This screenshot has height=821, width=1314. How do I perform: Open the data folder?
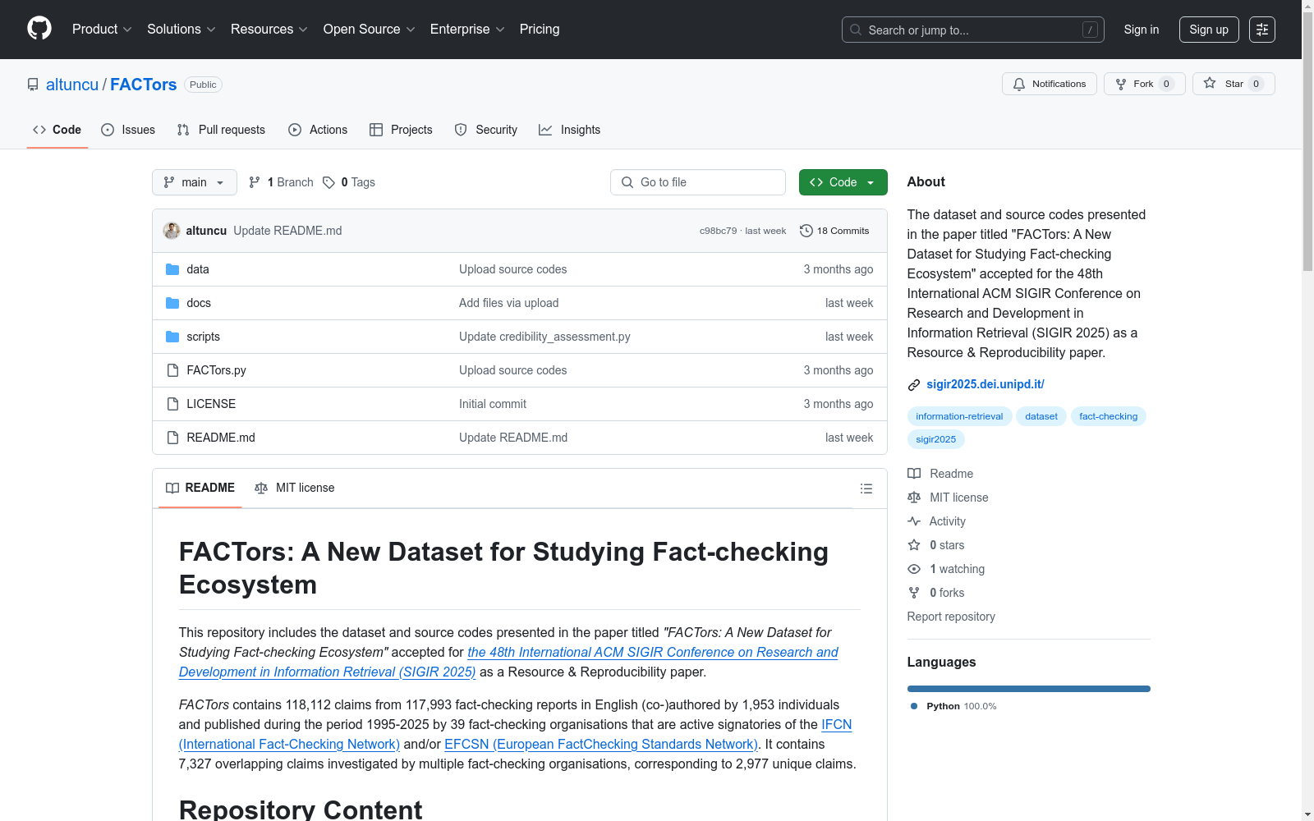(197, 269)
